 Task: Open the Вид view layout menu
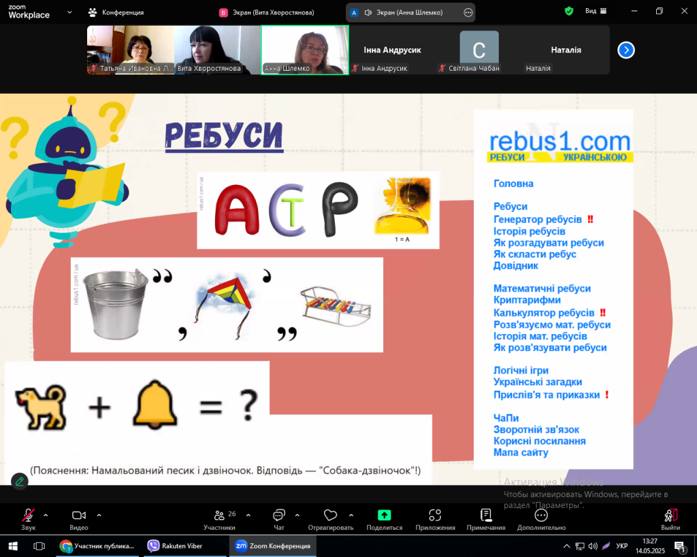[x=596, y=11]
